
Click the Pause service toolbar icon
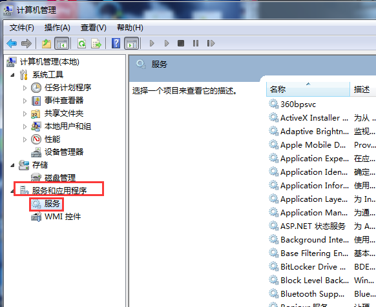point(196,43)
